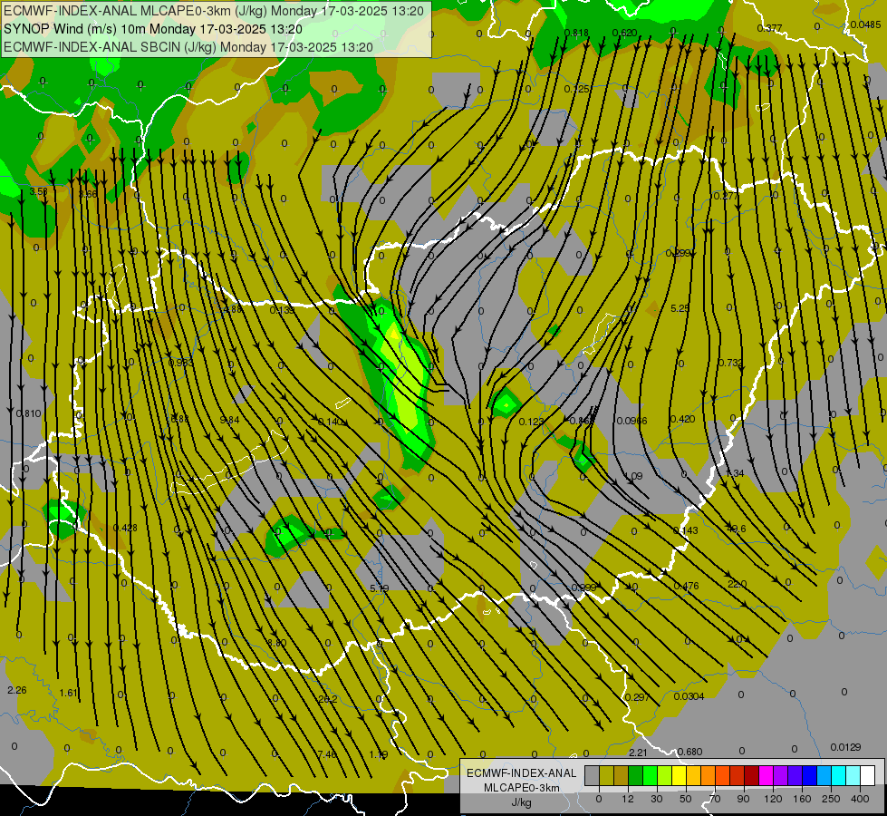Click the value '0.476' on the map
The image size is (887, 816).
click(x=686, y=586)
